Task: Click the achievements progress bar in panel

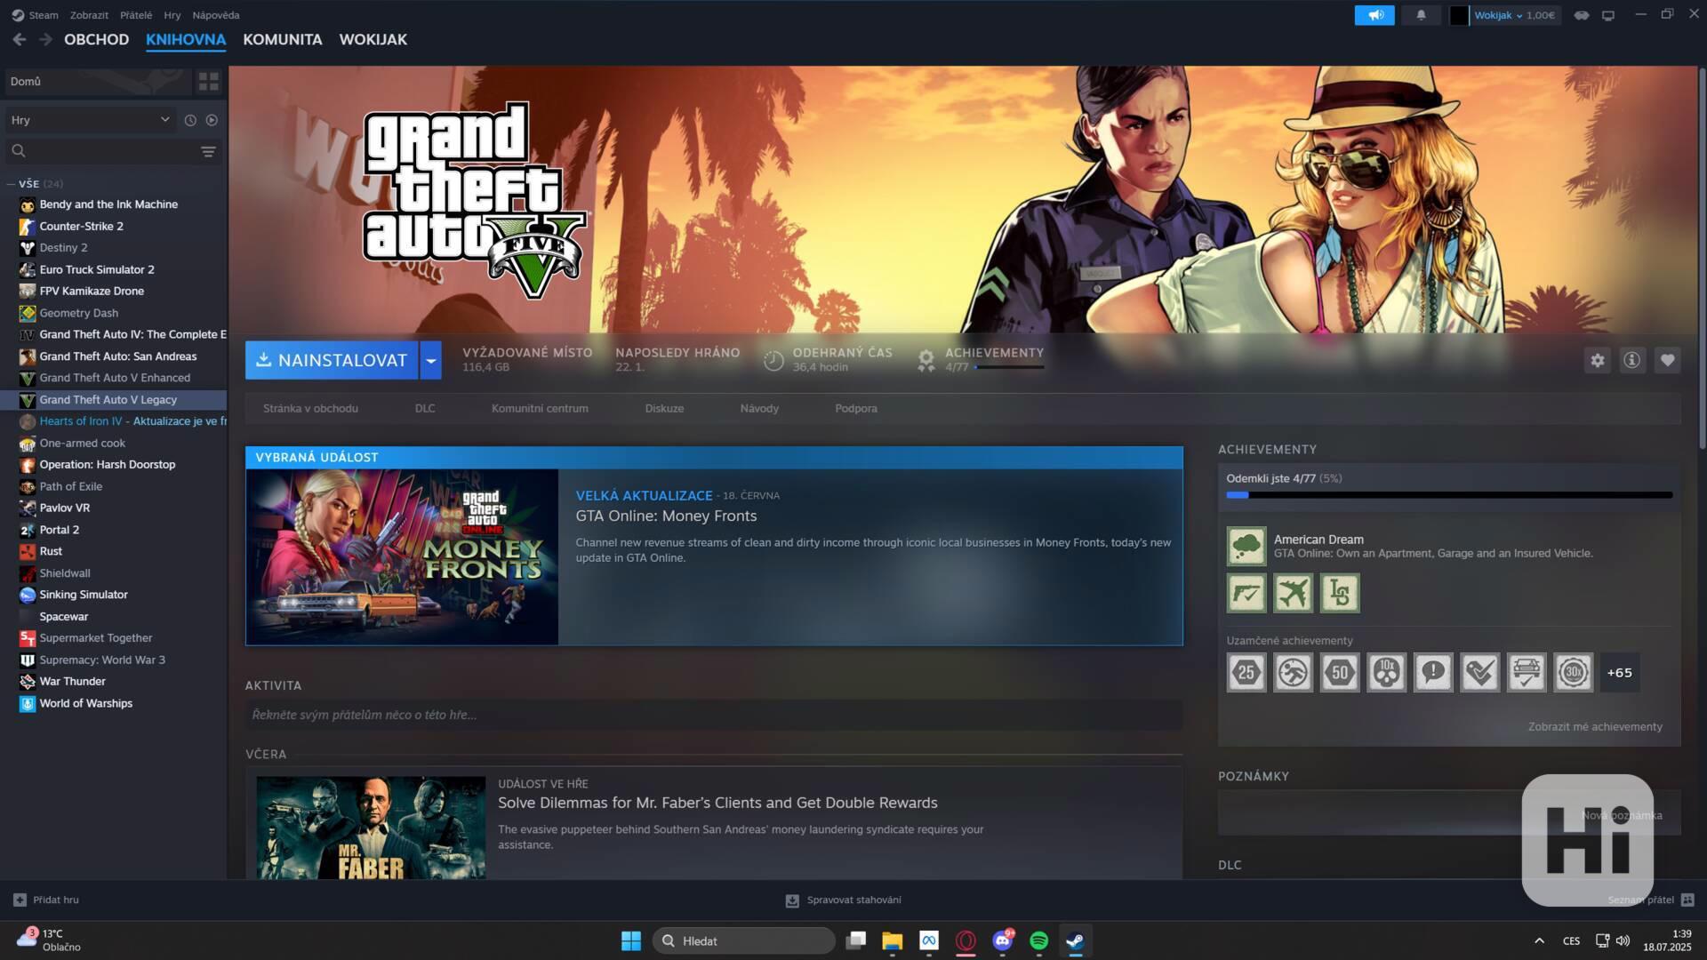Action: tap(1449, 495)
